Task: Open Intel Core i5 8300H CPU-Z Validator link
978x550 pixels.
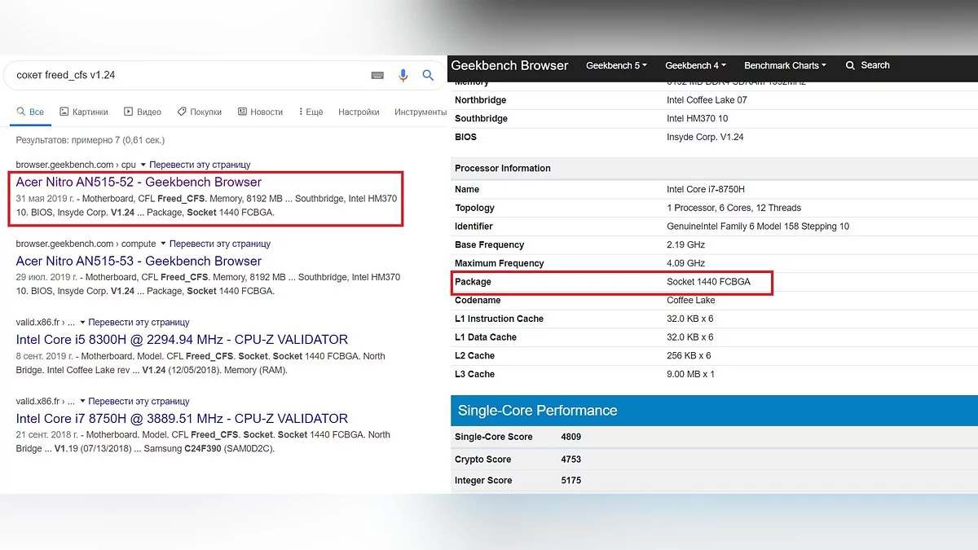Action: [x=182, y=339]
